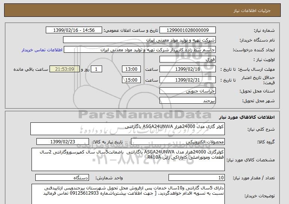This screenshot has width=289, height=204.
Task: Click quantity field showing 10
Action: 197,178
